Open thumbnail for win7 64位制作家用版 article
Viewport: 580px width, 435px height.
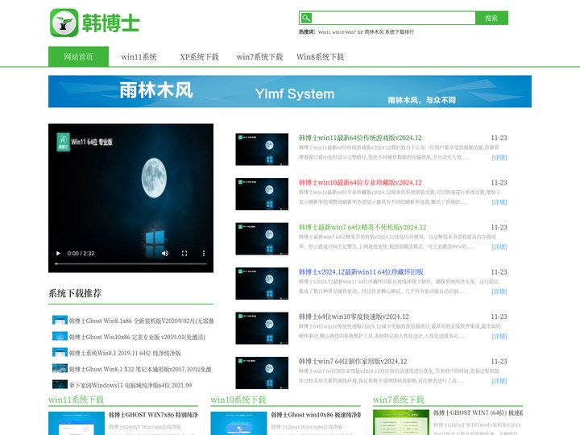[262, 373]
